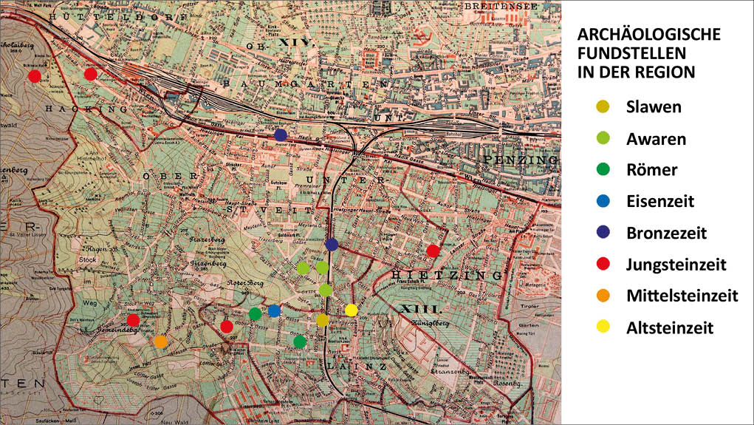Image resolution: width=754 pixels, height=425 pixels.
Task: Click the Eisenzeit blue legend dot
Action: (x=603, y=201)
